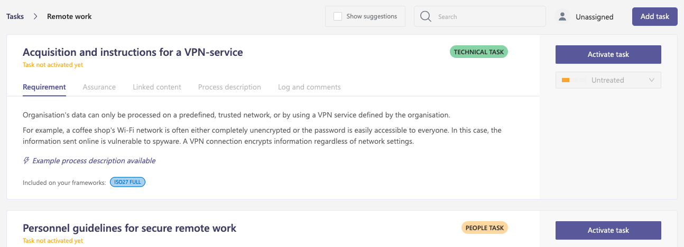Switch to the Assurance tab
Screen dimensions: 684x247
[x=99, y=87]
